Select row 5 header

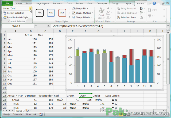(4, 51)
